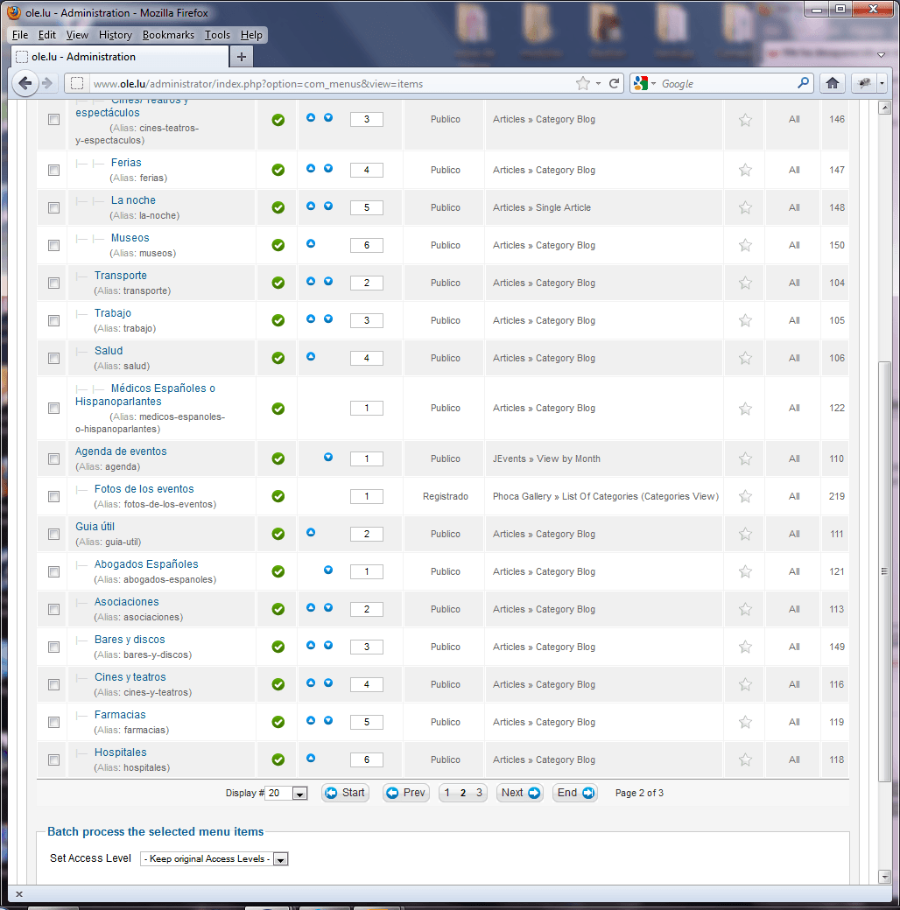Bookmark this page with star icon

(583, 84)
